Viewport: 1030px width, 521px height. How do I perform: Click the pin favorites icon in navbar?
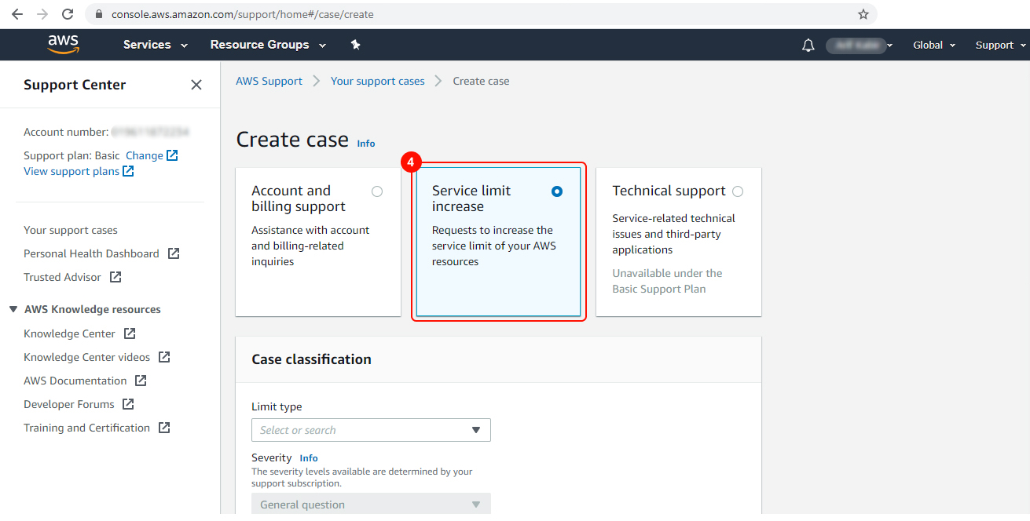pyautogui.click(x=355, y=45)
